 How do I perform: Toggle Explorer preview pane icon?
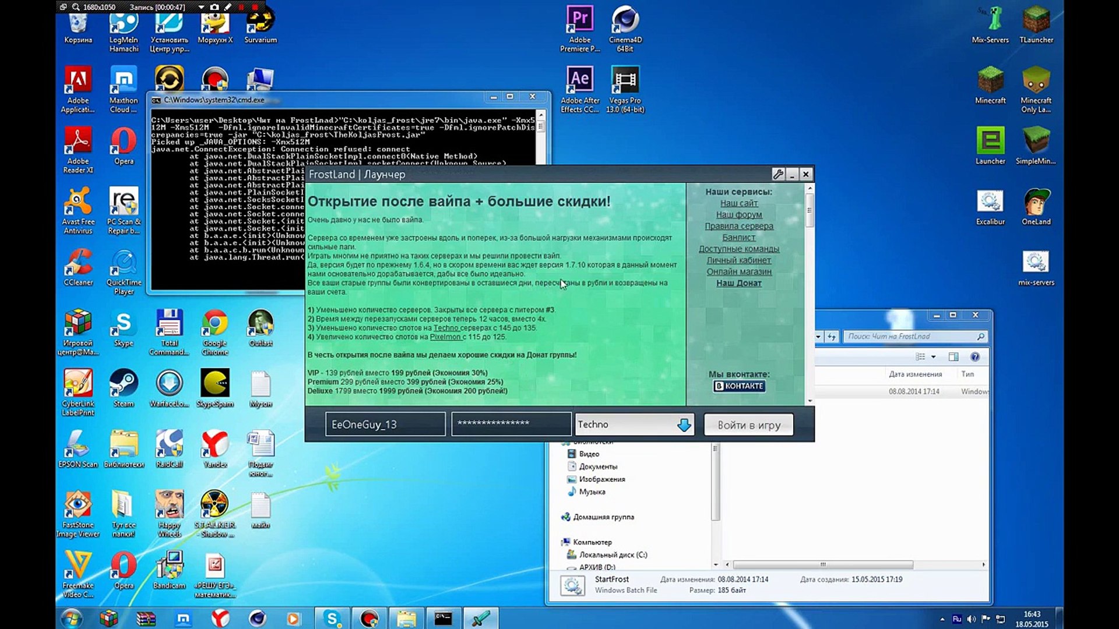click(953, 356)
